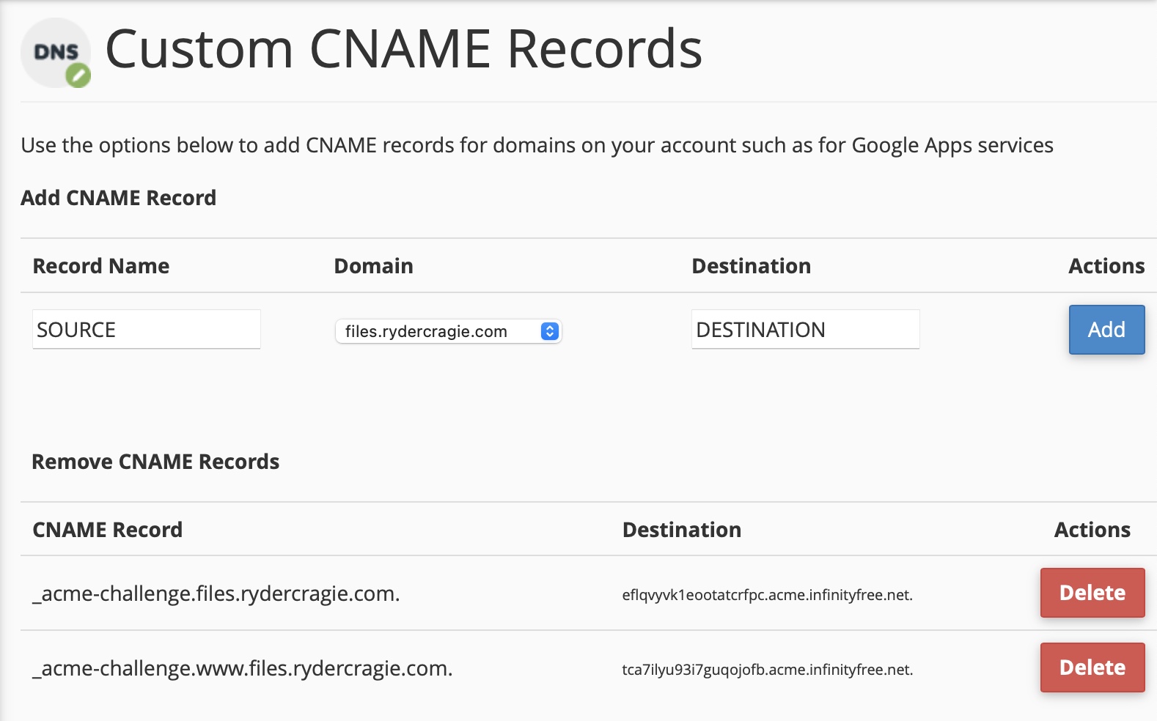Click the Record Name column header
Image resolution: width=1157 pixels, height=721 pixels.
click(x=101, y=266)
